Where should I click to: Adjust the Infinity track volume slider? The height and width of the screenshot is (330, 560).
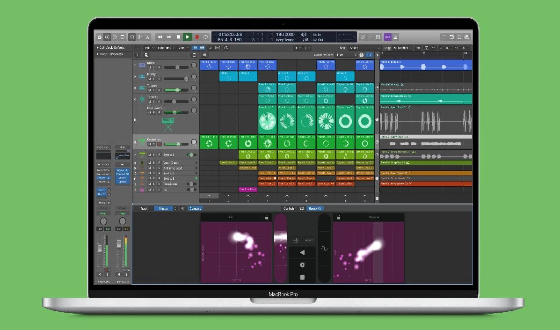[176, 79]
